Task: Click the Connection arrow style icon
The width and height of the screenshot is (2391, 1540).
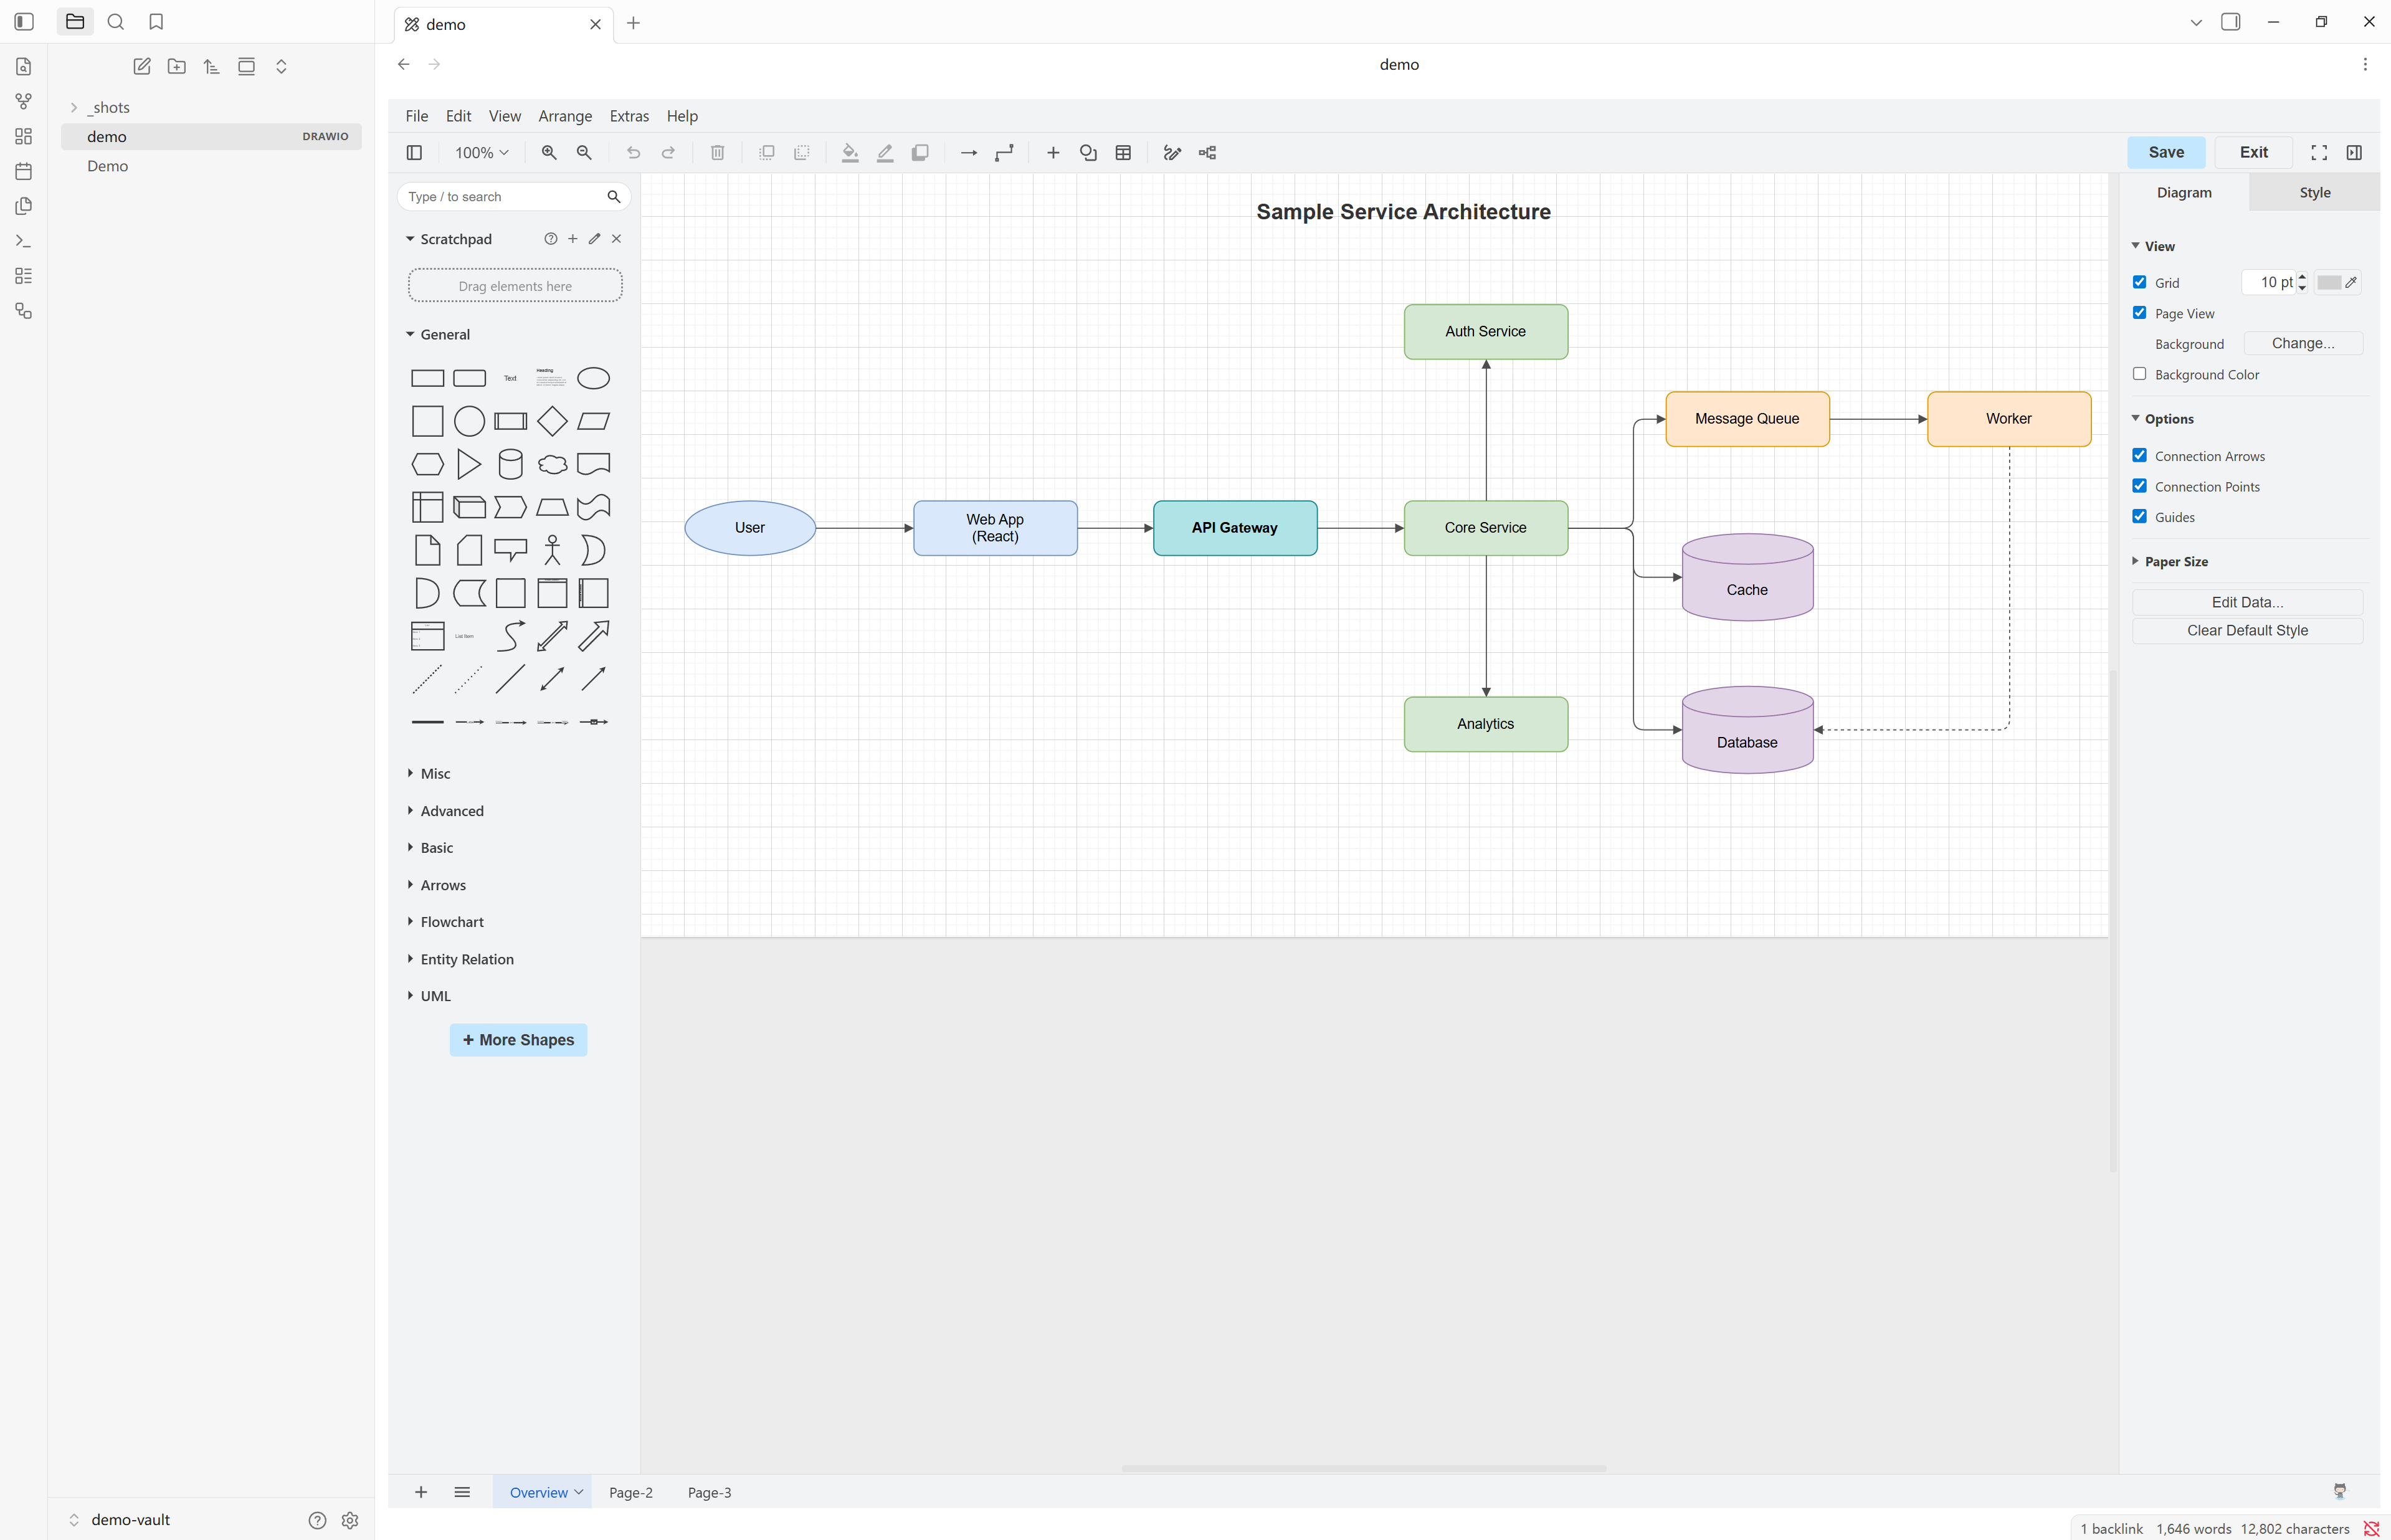Action: [x=969, y=153]
